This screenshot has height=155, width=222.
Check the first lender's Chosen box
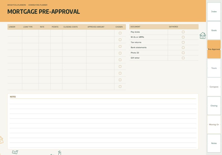point(120,33)
